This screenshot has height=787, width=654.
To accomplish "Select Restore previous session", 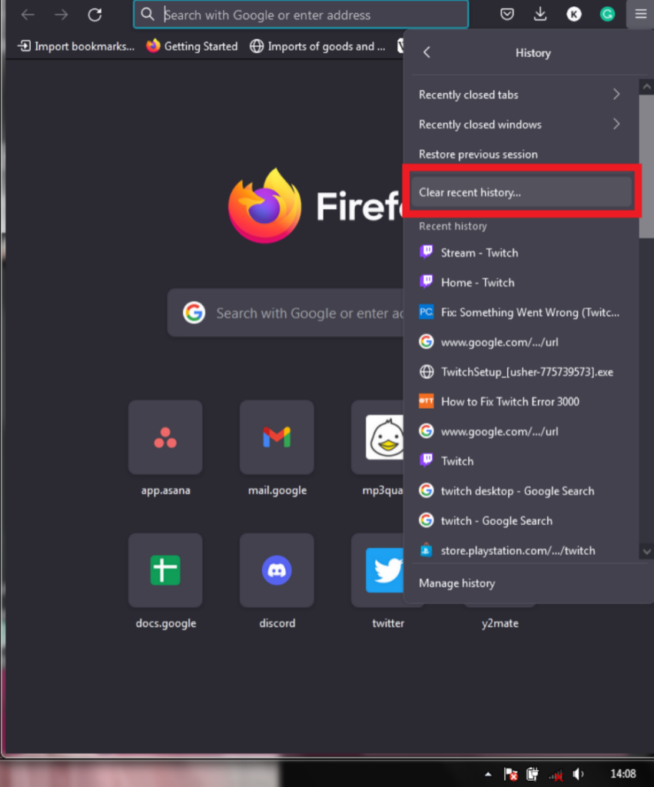I will [x=520, y=154].
